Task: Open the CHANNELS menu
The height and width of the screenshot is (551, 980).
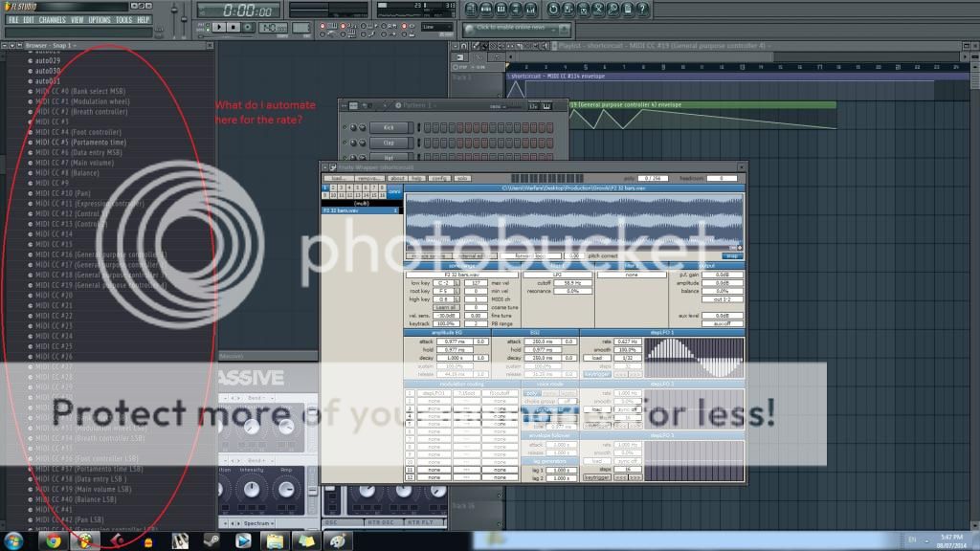Action: (52, 20)
